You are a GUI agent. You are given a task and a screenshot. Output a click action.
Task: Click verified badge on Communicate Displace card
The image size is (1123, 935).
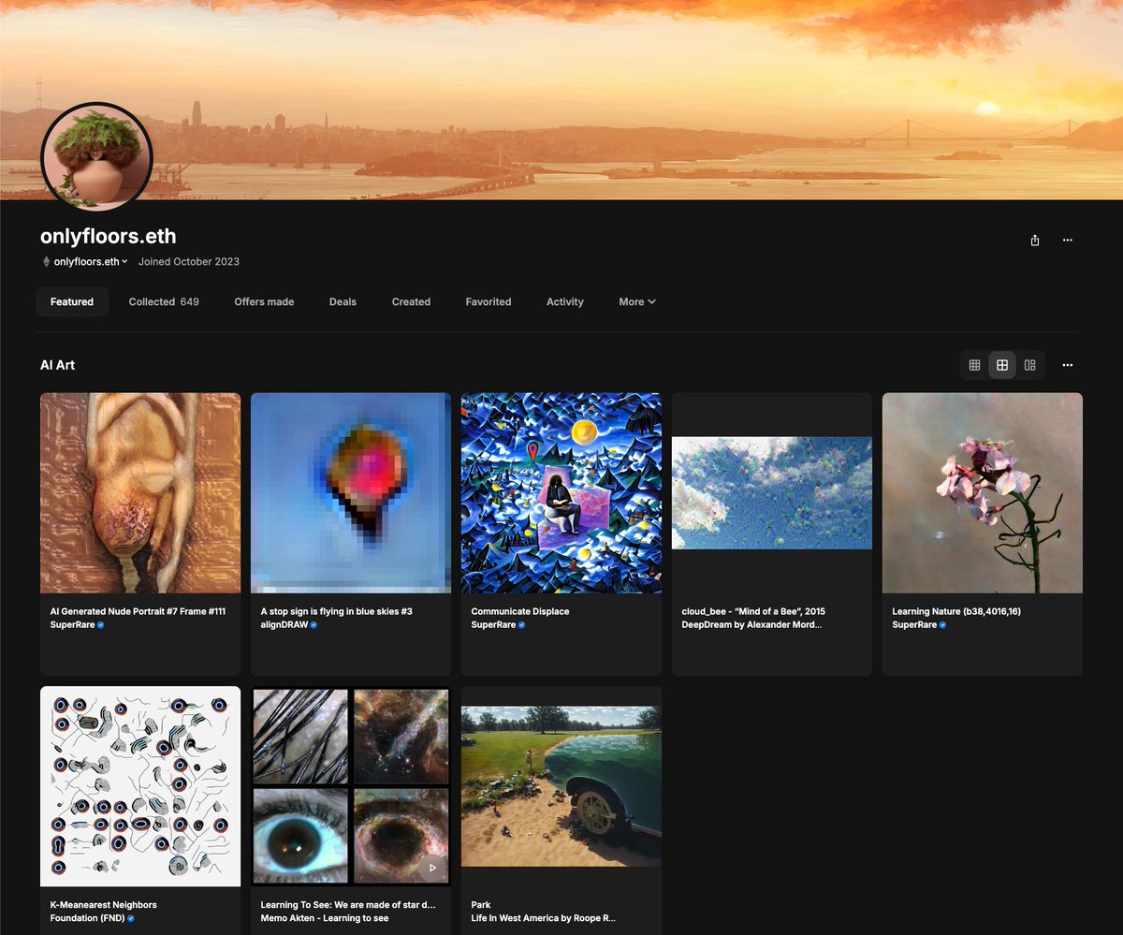pos(521,625)
